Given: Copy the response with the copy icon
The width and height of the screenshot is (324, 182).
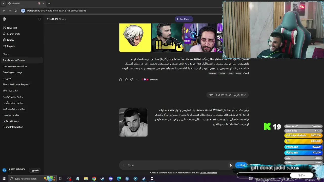Looking at the screenshot, I should pyautogui.click(x=121, y=80).
